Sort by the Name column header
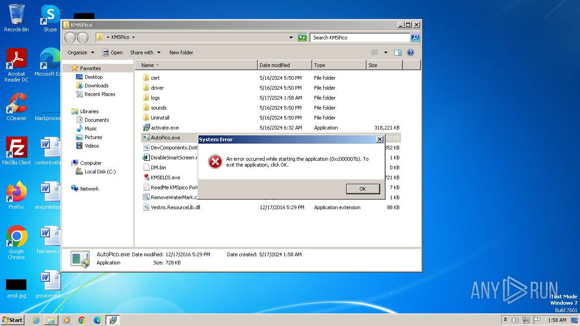The image size is (580, 326). (x=196, y=65)
